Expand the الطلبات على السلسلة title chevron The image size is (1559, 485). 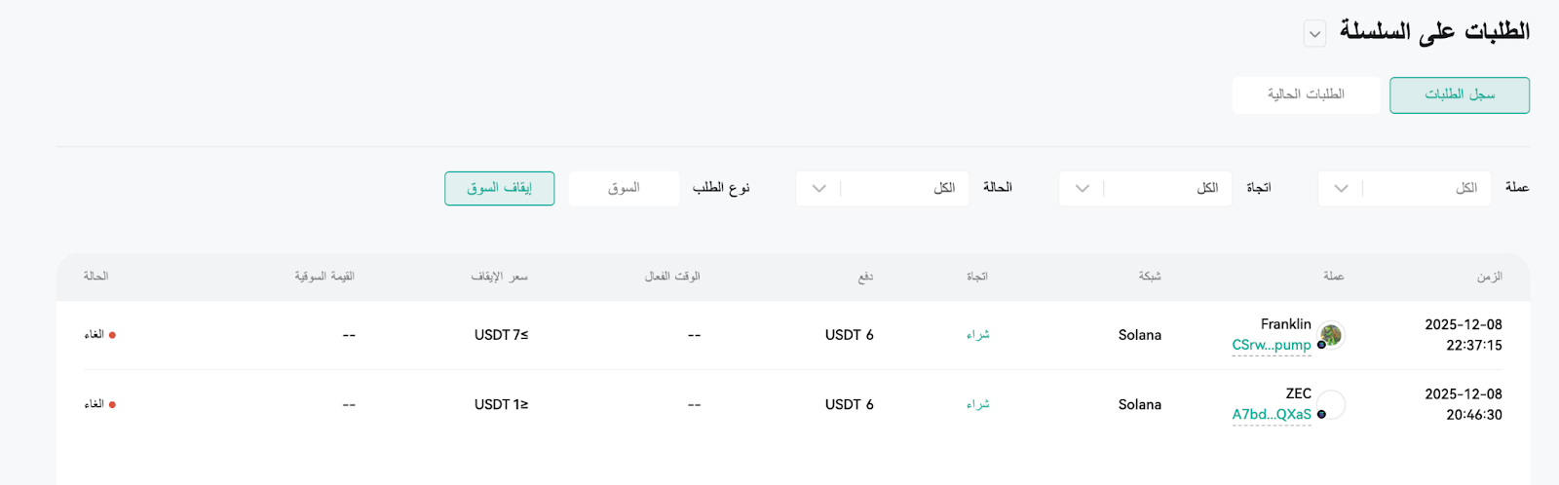pyautogui.click(x=1314, y=33)
